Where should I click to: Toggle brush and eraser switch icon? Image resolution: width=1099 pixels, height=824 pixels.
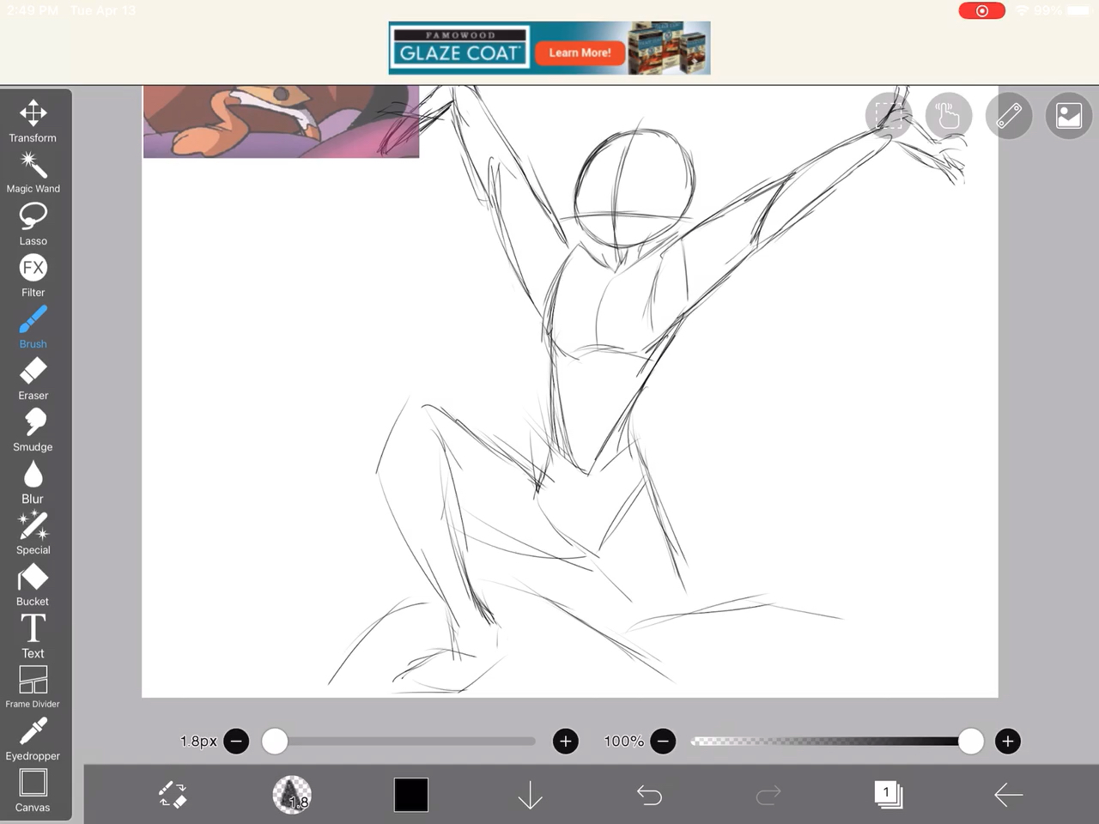pyautogui.click(x=173, y=795)
